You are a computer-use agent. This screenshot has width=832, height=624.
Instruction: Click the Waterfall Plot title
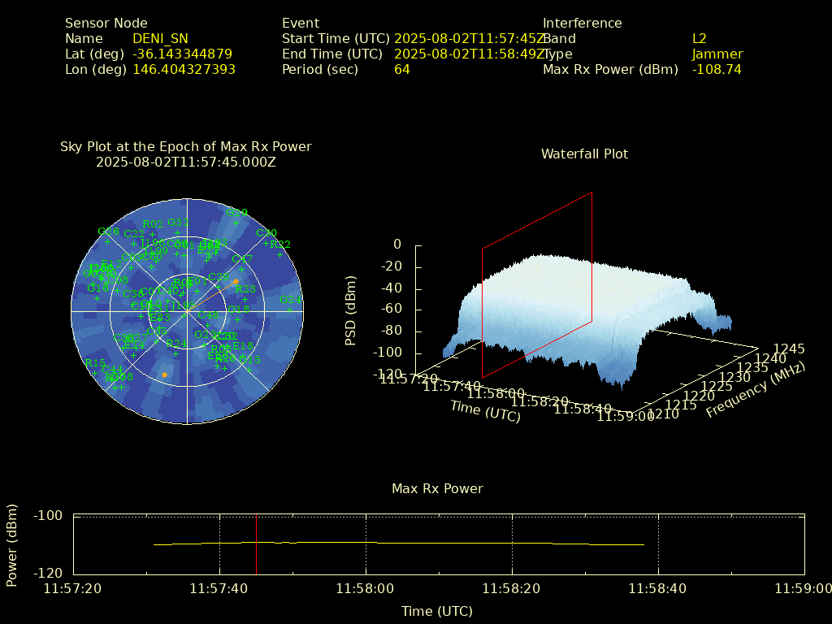pyautogui.click(x=584, y=154)
